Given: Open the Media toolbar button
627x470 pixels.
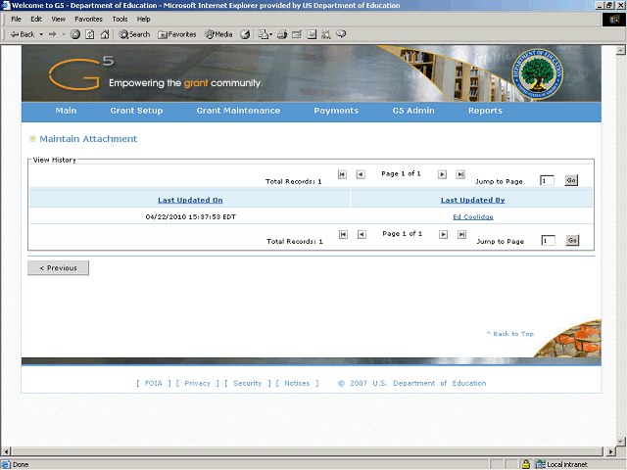Looking at the screenshot, I should point(218,34).
